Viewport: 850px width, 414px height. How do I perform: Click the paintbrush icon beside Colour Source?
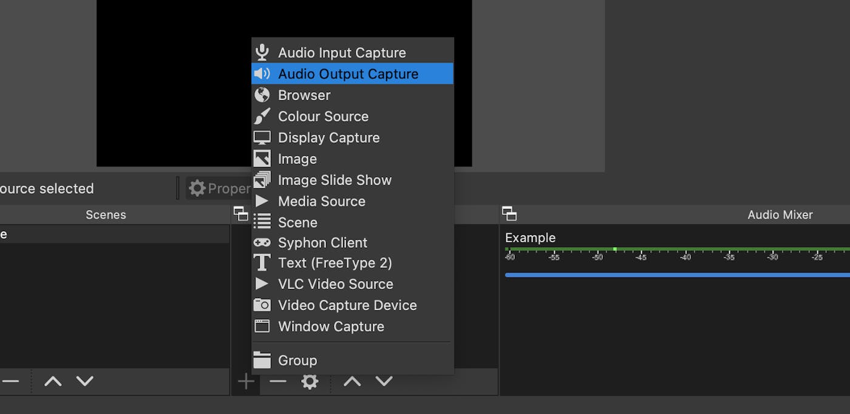tap(262, 117)
